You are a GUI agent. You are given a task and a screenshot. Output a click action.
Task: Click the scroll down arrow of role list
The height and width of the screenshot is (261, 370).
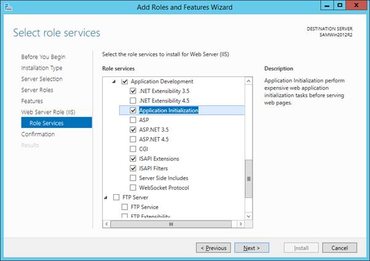[x=248, y=216]
